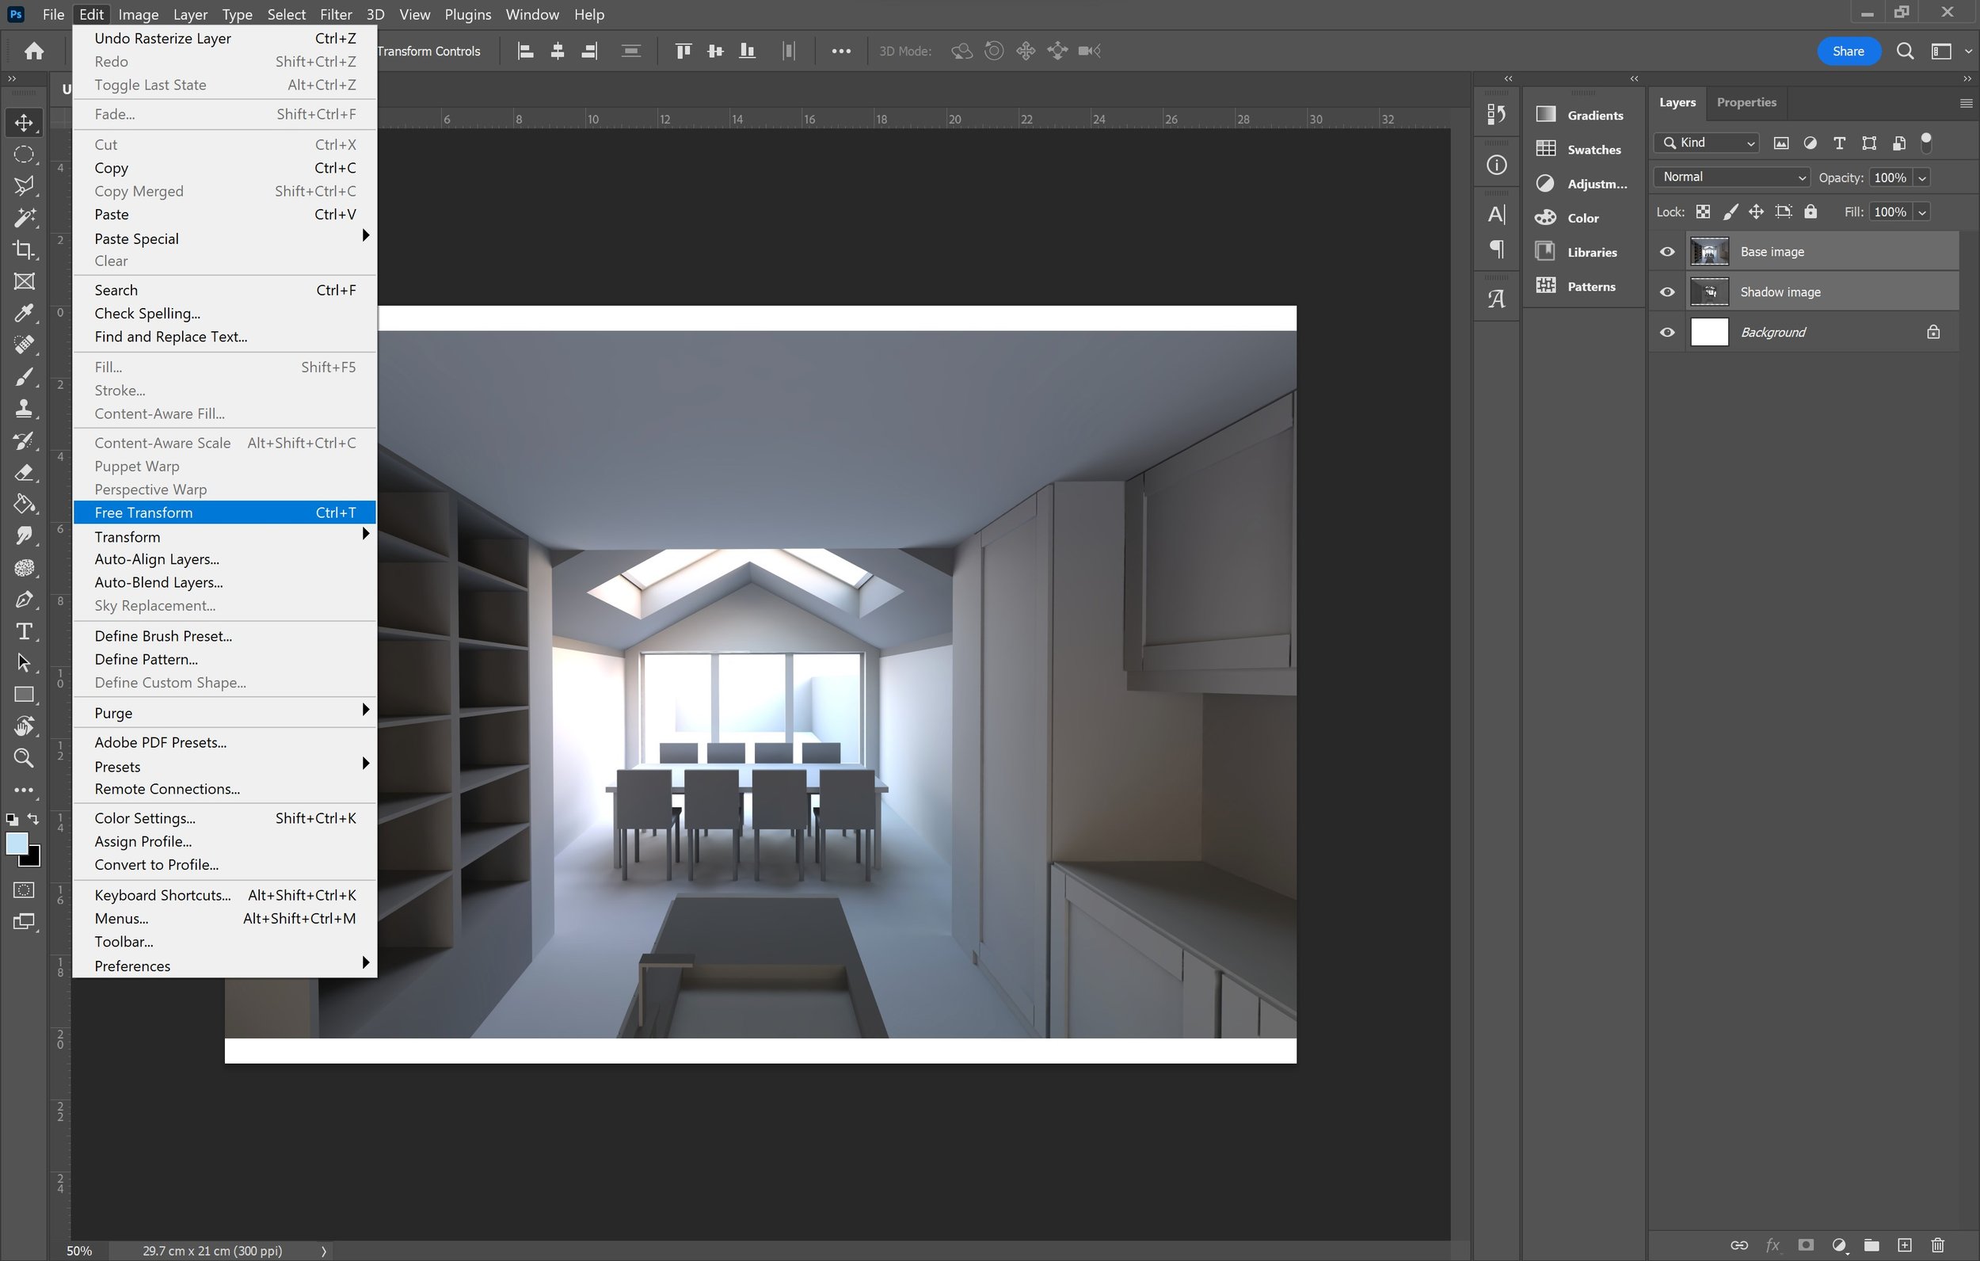Select the Polygonal Lasso tool
The image size is (1980, 1261).
(24, 186)
